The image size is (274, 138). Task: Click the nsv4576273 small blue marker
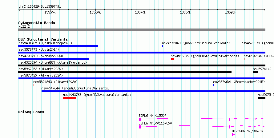(242, 46)
